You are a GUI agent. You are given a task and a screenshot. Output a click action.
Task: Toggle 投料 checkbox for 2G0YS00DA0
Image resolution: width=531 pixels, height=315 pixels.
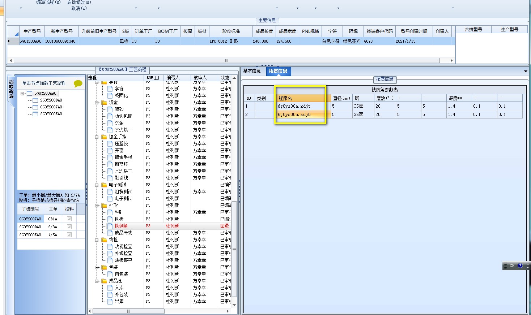[x=69, y=227]
